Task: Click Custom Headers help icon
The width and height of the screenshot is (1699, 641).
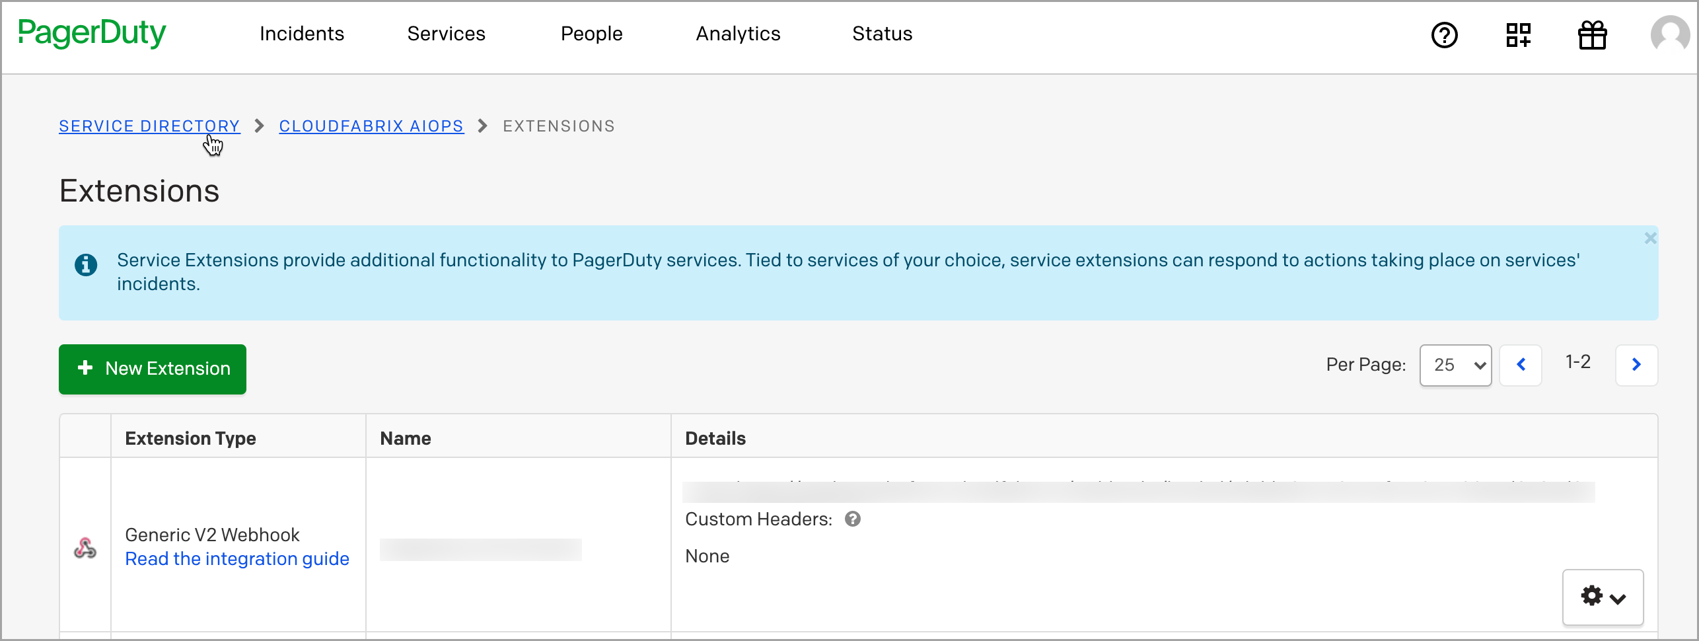Action: [853, 519]
